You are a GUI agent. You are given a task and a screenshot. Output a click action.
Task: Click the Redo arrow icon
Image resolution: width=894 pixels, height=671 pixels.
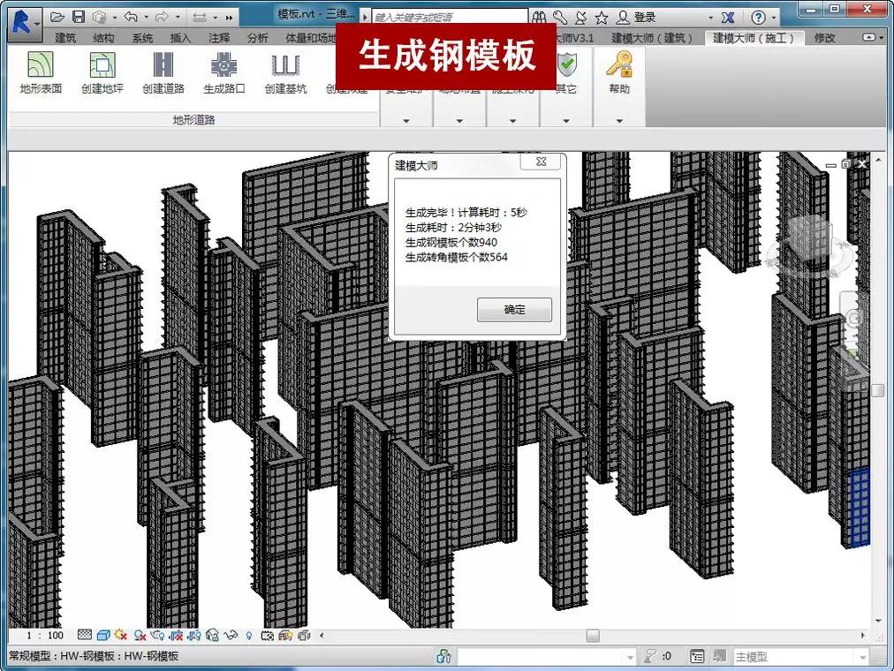(x=162, y=17)
